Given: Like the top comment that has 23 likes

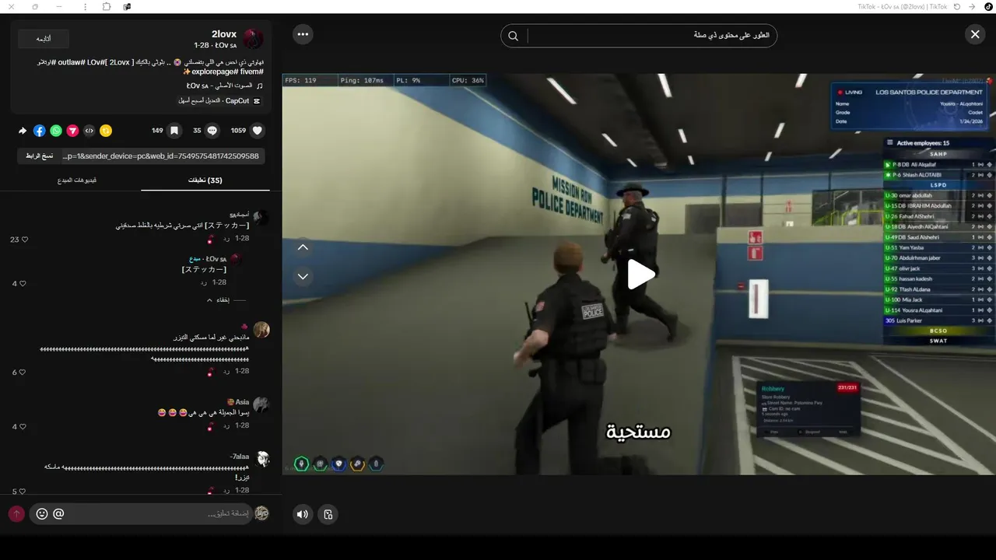Looking at the screenshot, I should [24, 240].
